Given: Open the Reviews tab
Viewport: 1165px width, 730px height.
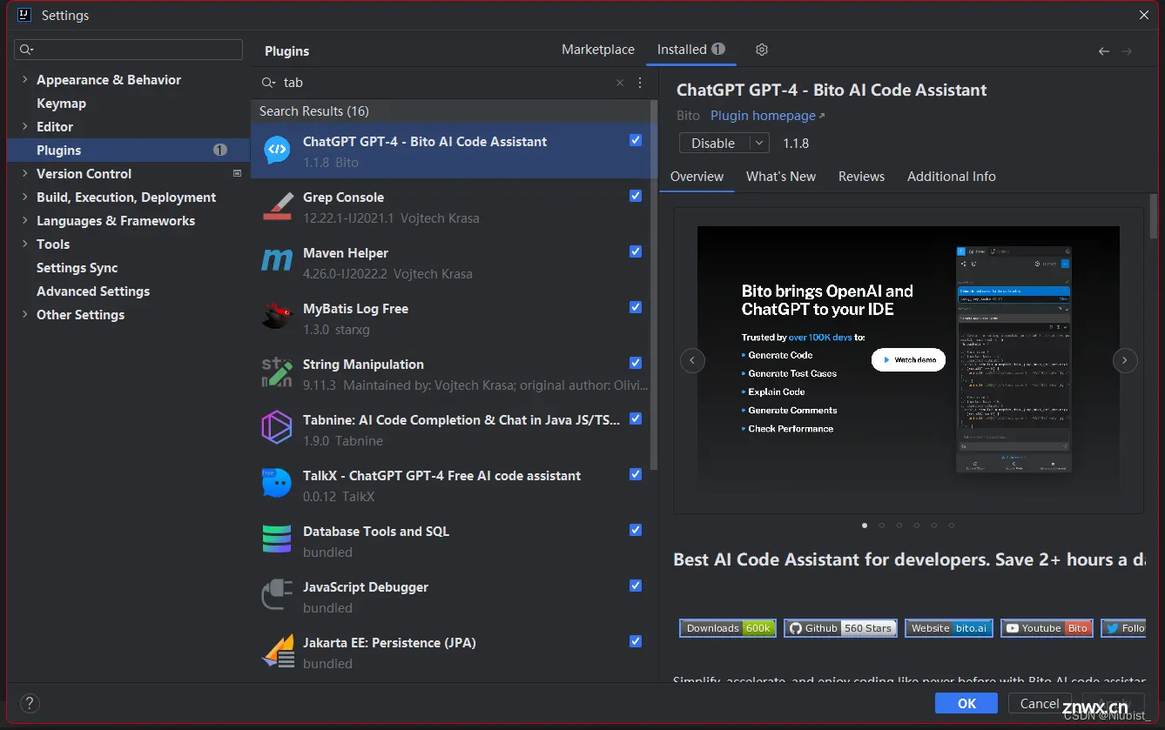Looking at the screenshot, I should [x=861, y=176].
